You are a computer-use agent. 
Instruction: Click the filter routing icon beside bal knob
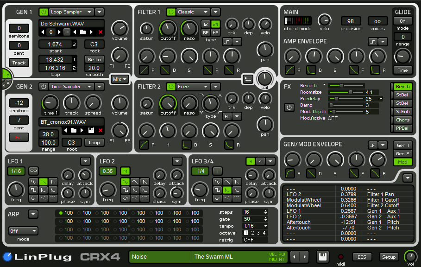click(x=248, y=79)
